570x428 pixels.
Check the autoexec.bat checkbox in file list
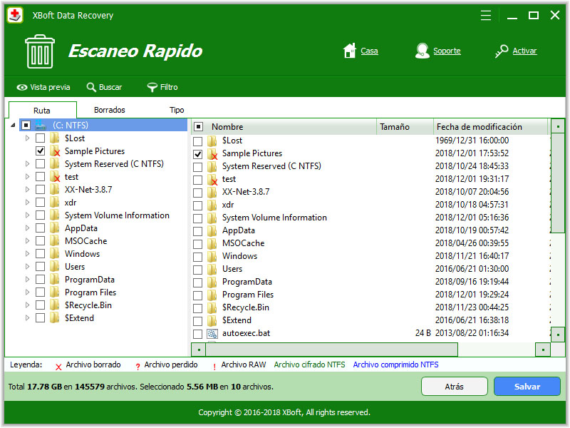(198, 334)
